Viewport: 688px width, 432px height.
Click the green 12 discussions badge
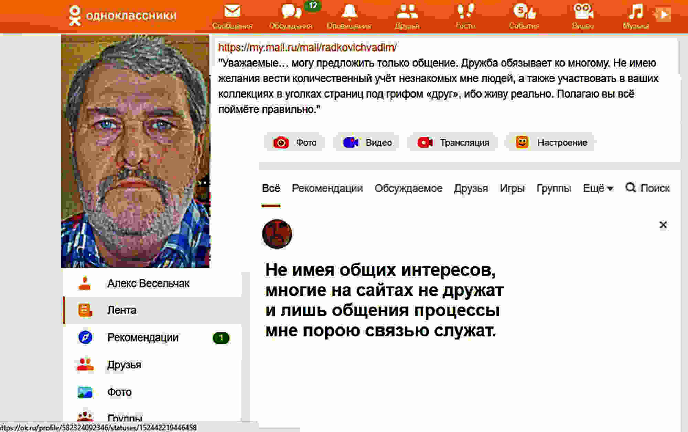click(313, 5)
